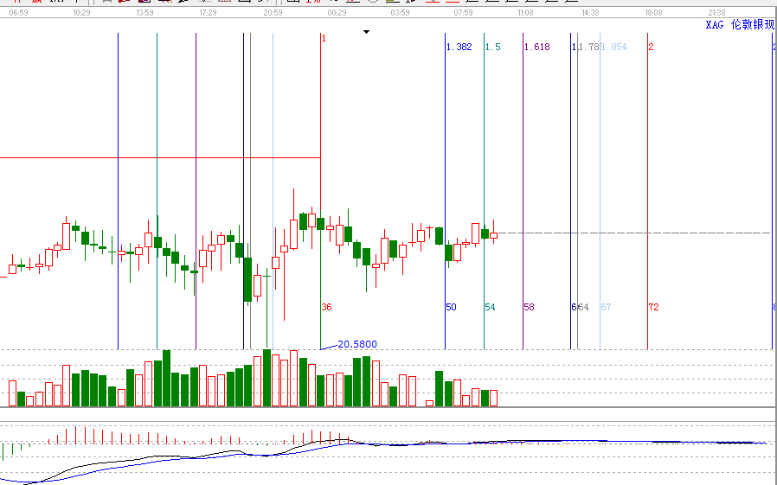Image resolution: width=777 pixels, height=485 pixels.
Task: Click the red bar count label 72
Action: click(x=653, y=307)
